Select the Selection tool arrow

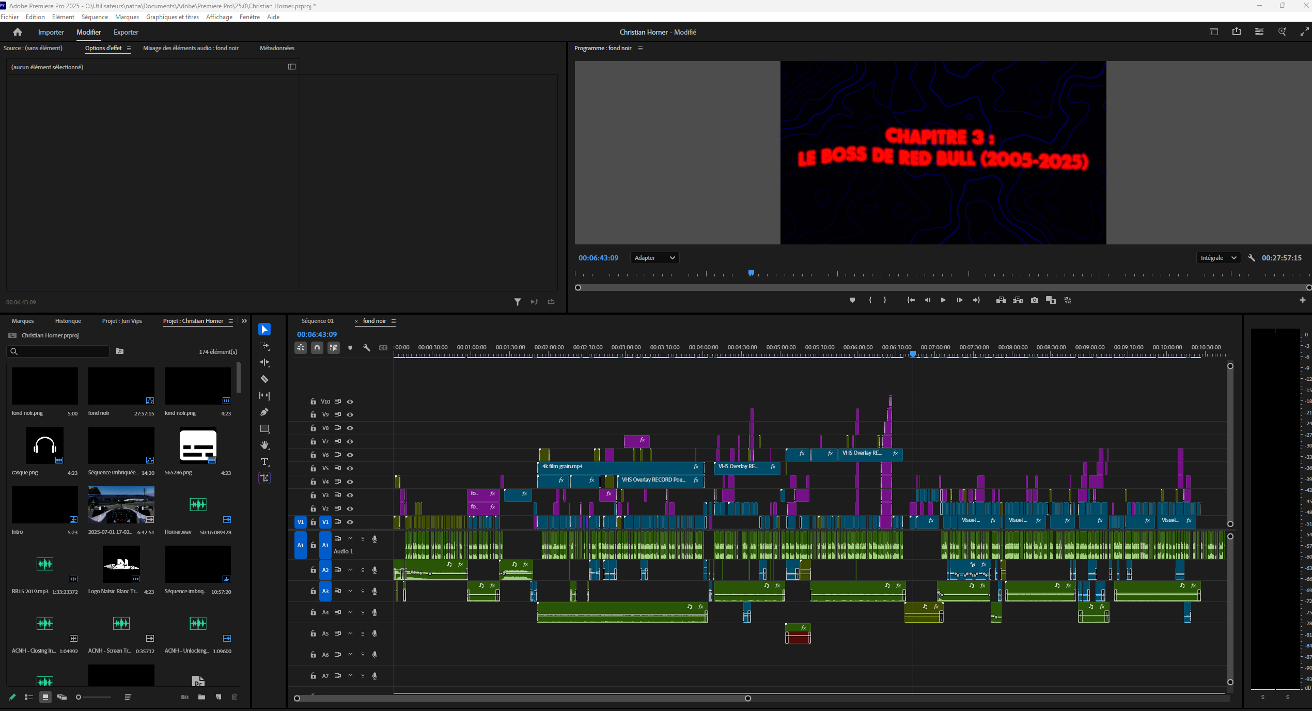pos(264,330)
